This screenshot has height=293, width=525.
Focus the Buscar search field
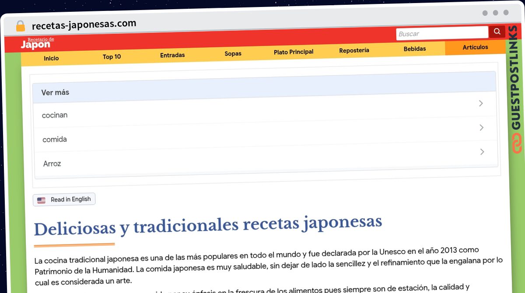pyautogui.click(x=442, y=33)
